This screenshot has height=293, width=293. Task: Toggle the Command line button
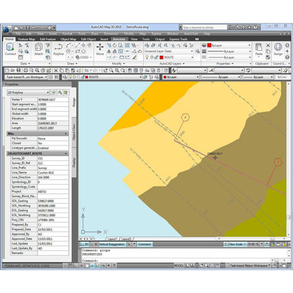144,244
